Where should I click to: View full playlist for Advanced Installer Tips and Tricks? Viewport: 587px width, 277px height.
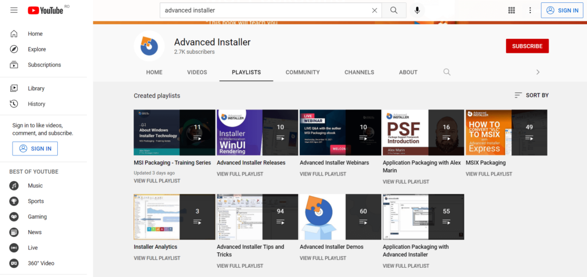tap(240, 266)
